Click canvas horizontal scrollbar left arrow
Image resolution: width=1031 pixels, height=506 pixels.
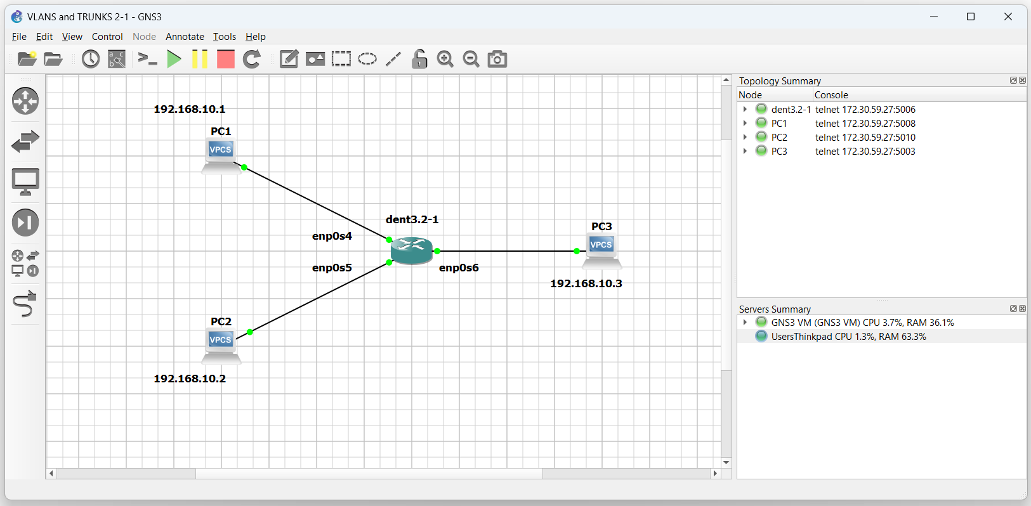tap(51, 474)
